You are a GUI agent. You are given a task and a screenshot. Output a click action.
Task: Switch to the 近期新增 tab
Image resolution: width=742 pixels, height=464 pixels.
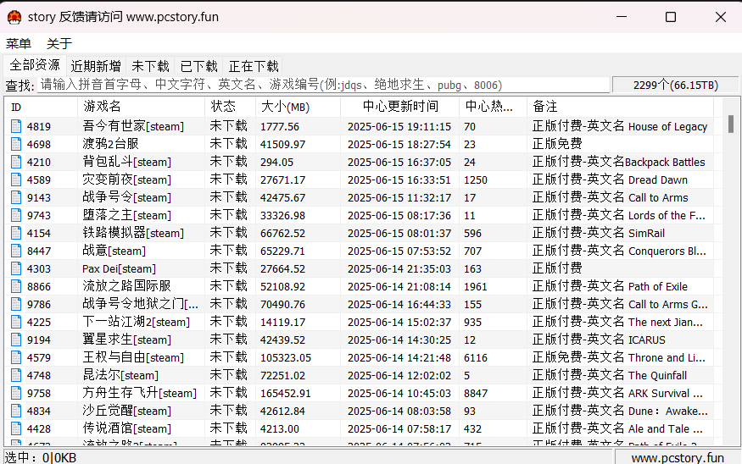pos(96,66)
